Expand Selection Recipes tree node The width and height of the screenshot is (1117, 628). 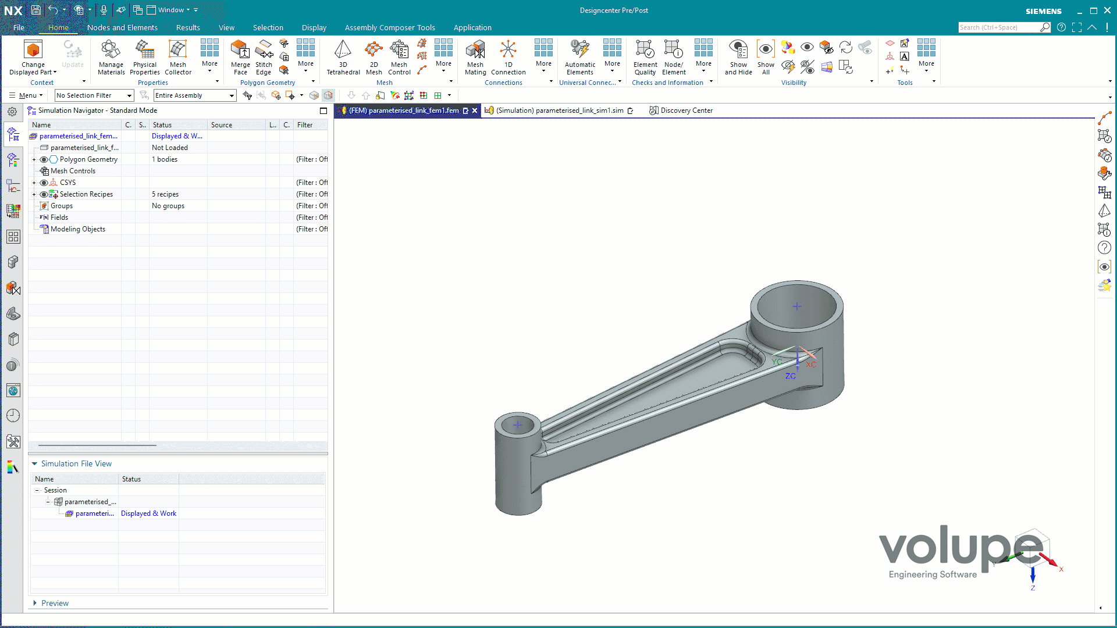pos(34,194)
